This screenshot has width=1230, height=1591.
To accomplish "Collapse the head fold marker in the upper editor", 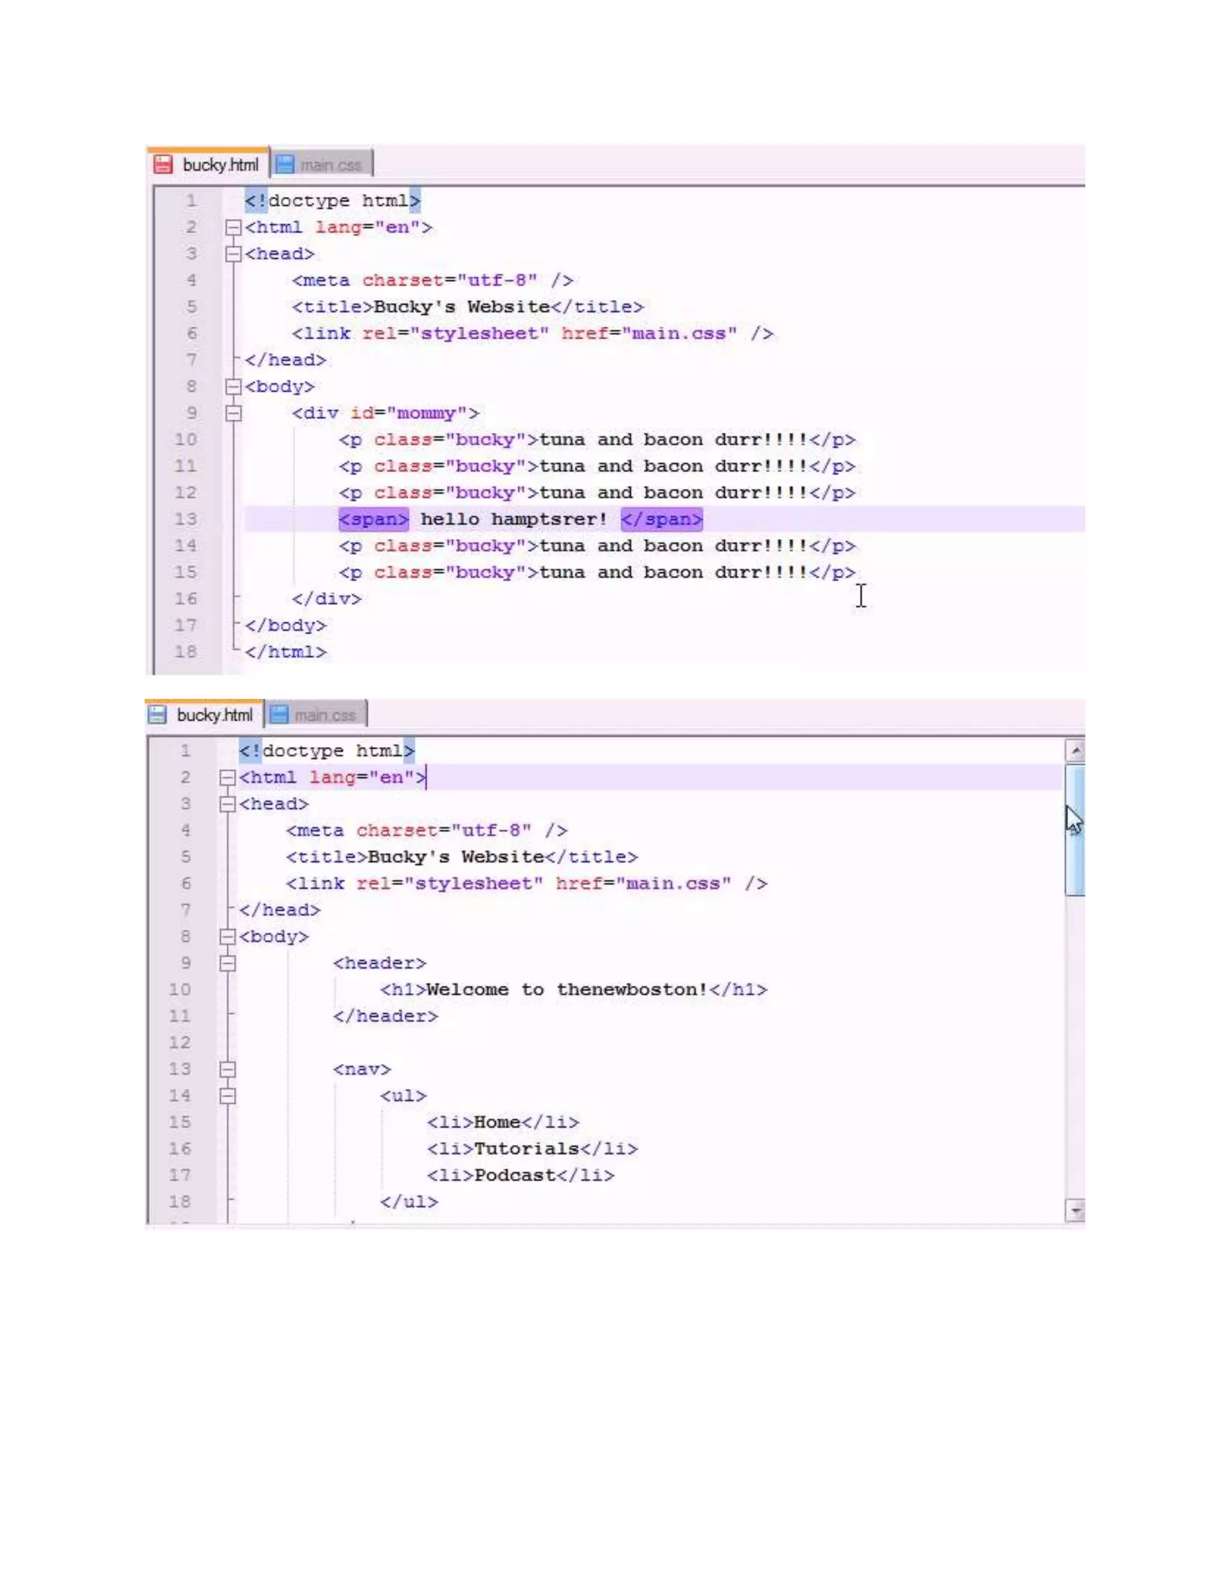I will pyautogui.click(x=233, y=254).
